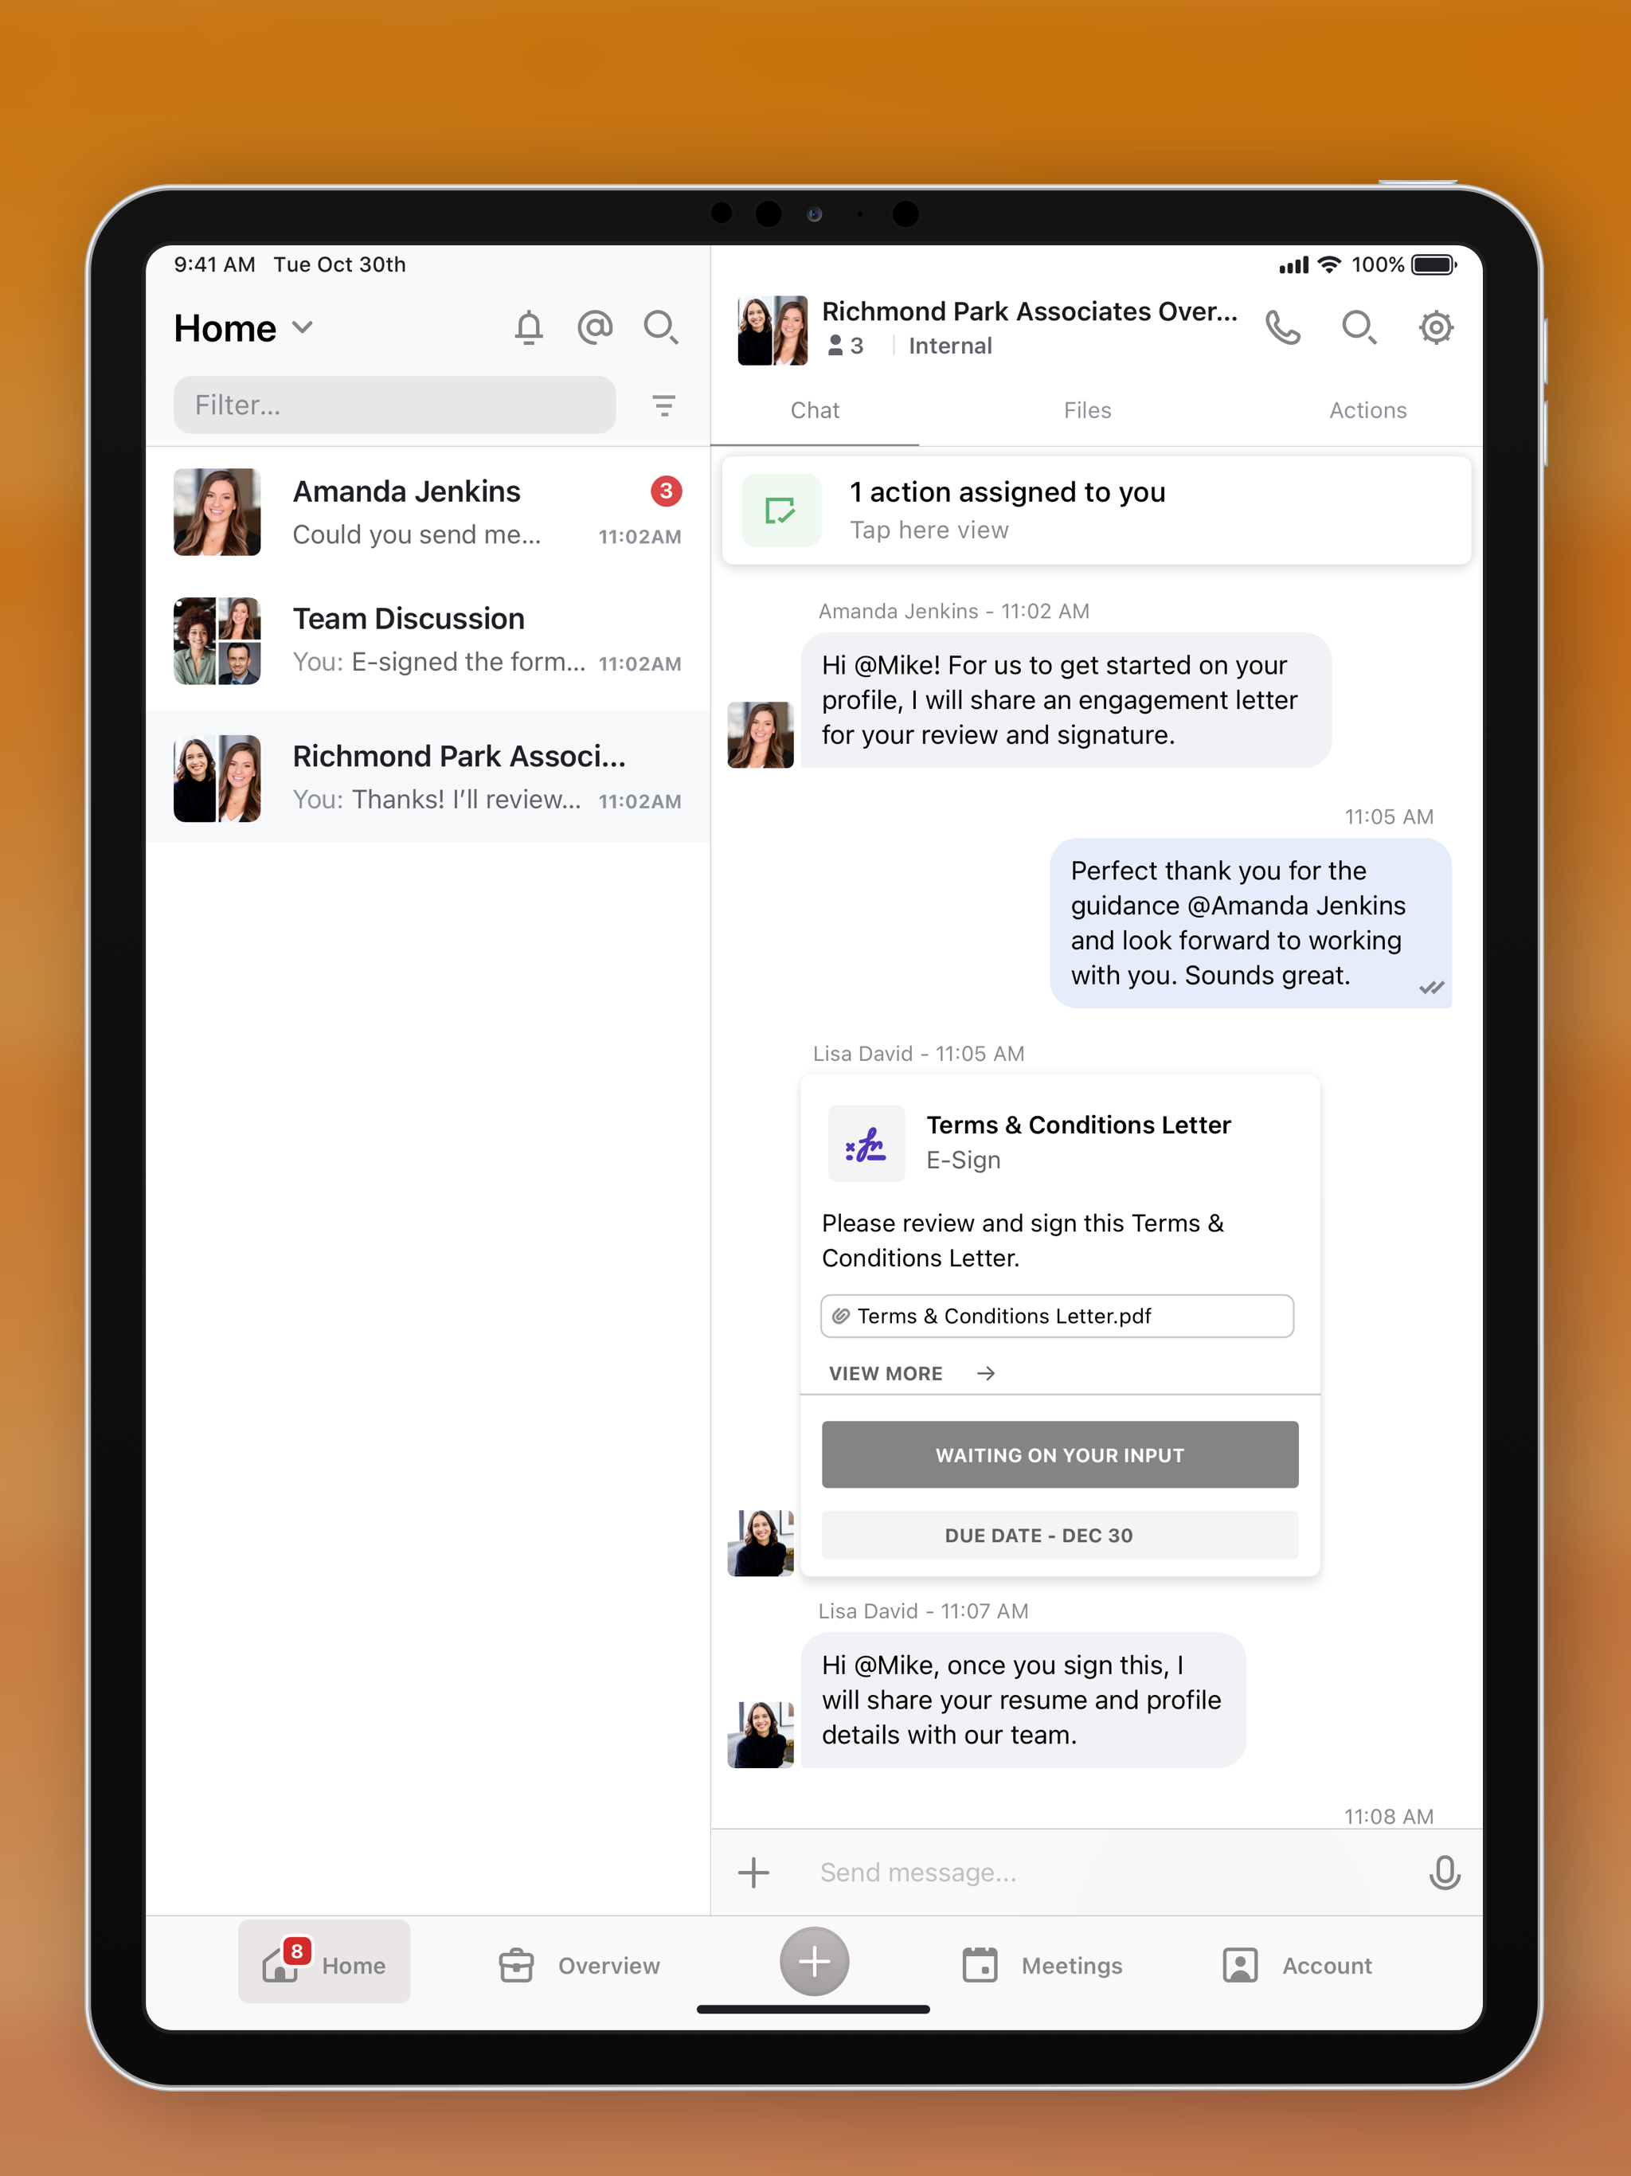Viewport: 1631px width, 2176px height.
Task: Tap the member count icon
Action: (x=835, y=346)
